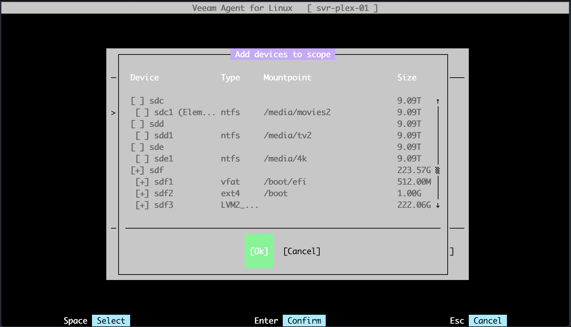Viewport: 571px width, 327px height.
Task: Check the sdc1 partition checkbox
Action: point(142,112)
